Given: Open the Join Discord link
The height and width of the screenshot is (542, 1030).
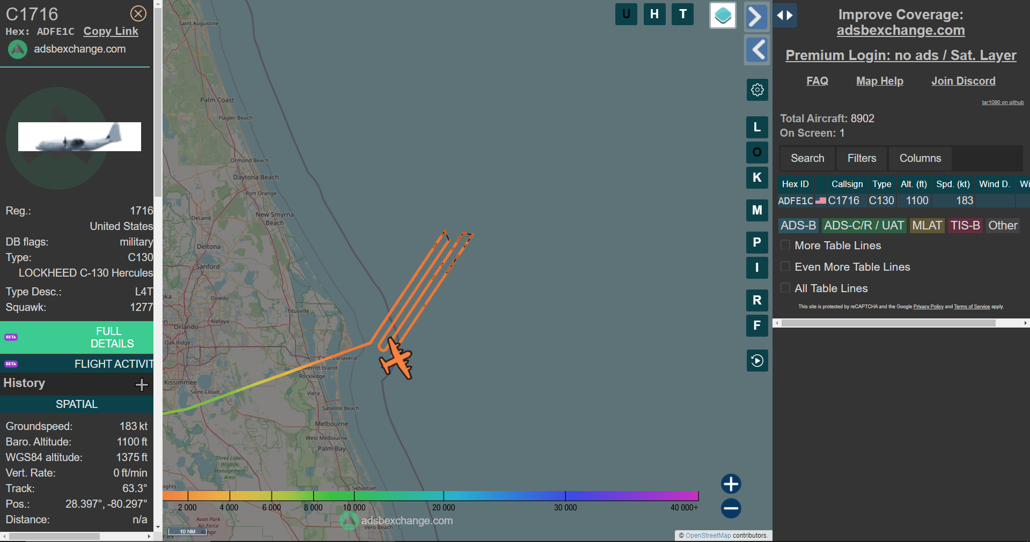Looking at the screenshot, I should pos(963,81).
